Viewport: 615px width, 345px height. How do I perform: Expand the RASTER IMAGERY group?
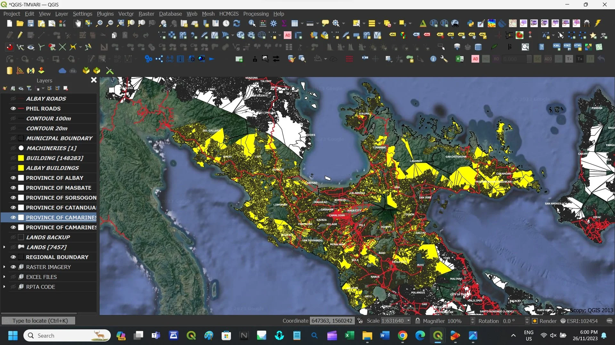click(4, 267)
